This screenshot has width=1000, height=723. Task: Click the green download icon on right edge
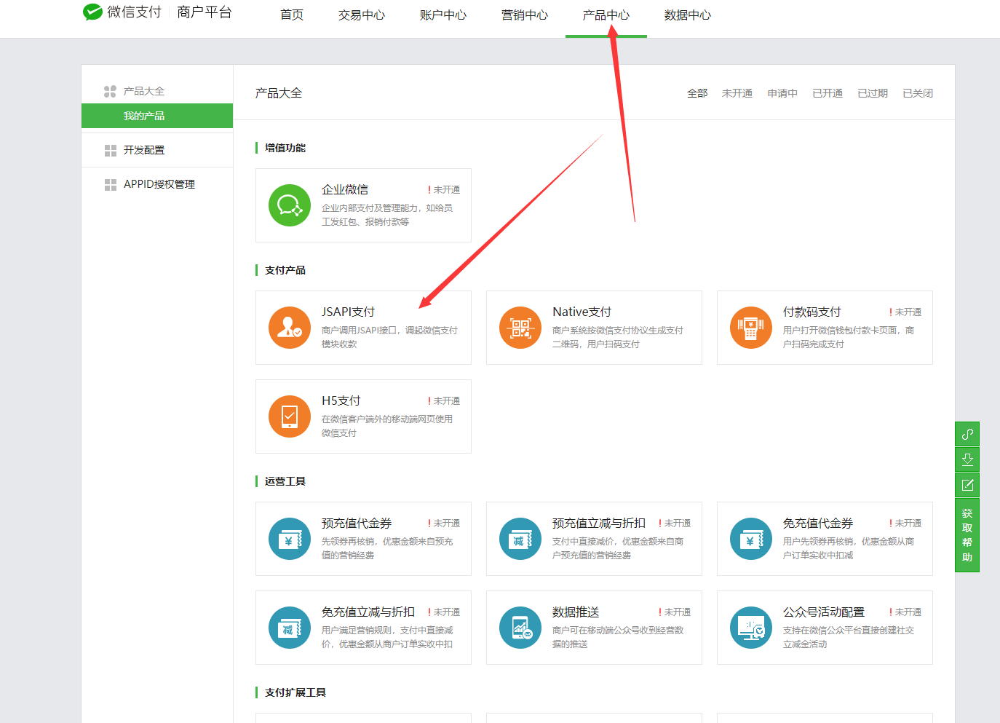coord(967,459)
